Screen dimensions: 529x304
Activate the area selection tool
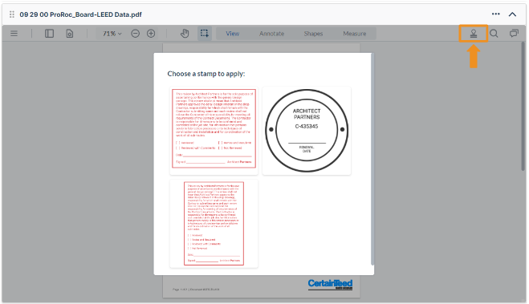click(x=205, y=34)
